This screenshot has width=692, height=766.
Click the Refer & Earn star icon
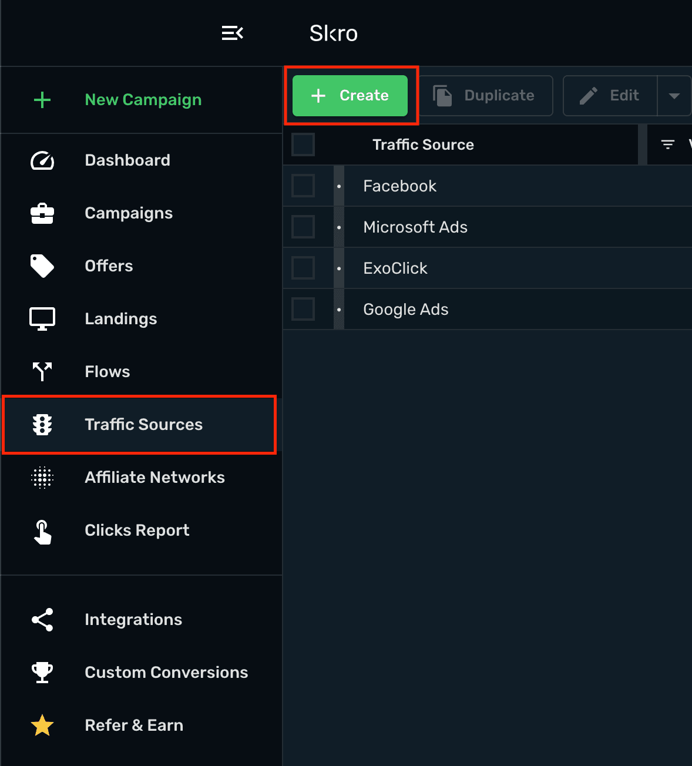[x=42, y=725]
